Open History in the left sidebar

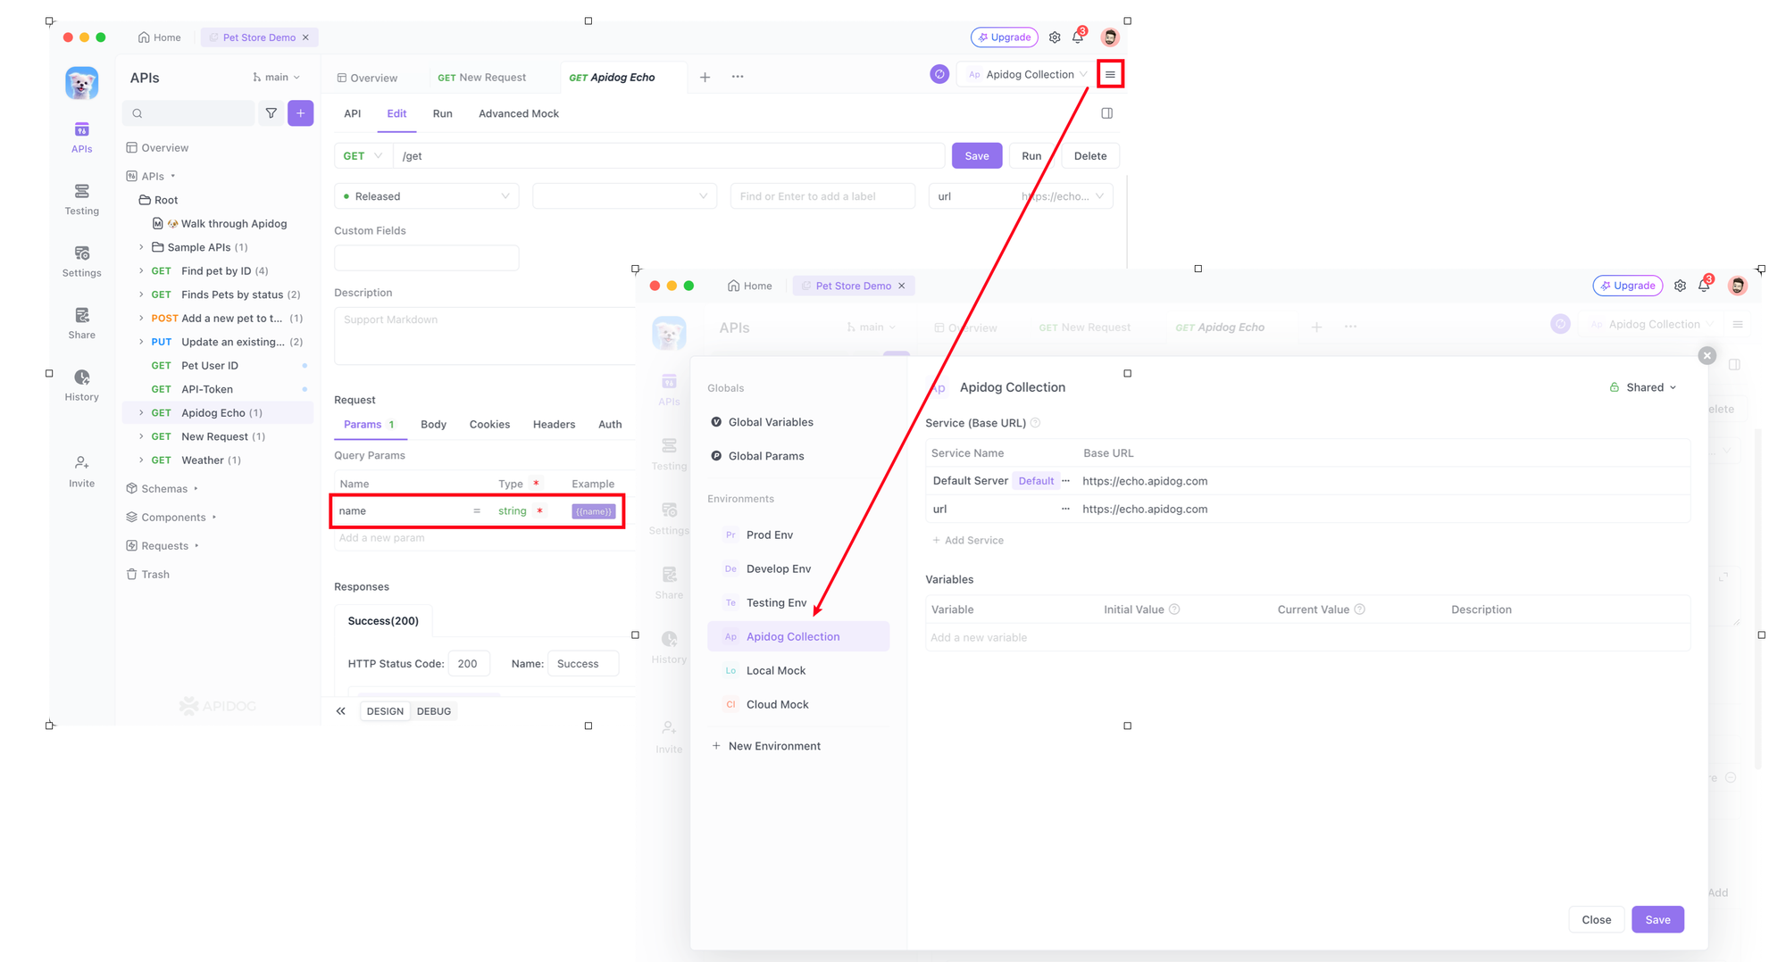(81, 385)
